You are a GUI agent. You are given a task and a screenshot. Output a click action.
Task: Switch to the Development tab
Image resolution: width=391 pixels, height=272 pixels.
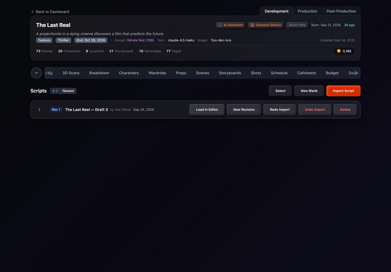click(x=276, y=11)
